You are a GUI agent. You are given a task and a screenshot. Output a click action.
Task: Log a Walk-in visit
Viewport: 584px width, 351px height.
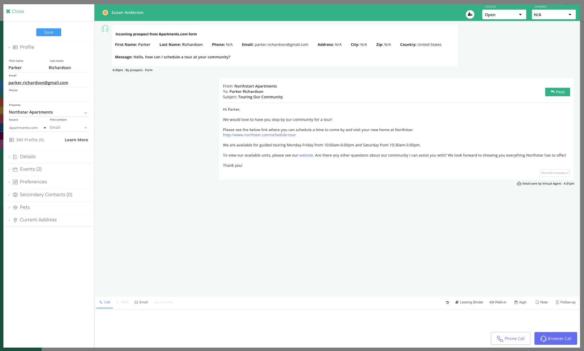tap(498, 302)
